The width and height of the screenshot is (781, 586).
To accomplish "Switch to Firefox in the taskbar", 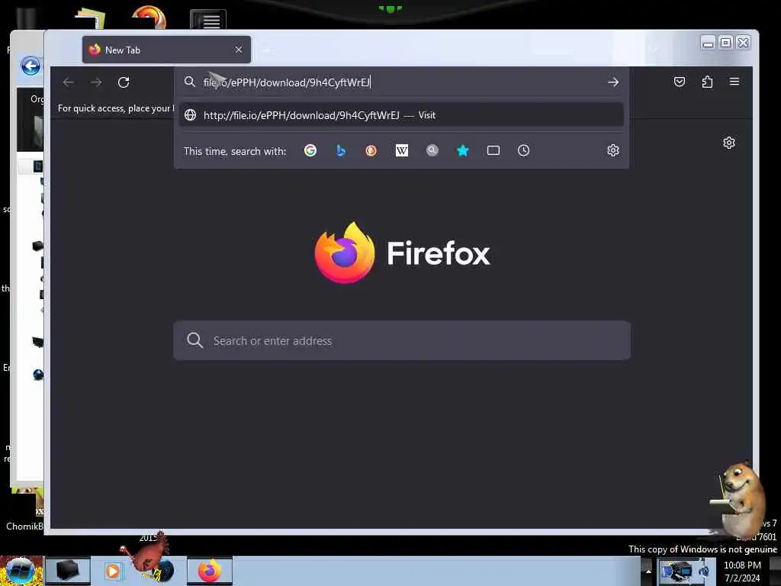I will point(210,571).
